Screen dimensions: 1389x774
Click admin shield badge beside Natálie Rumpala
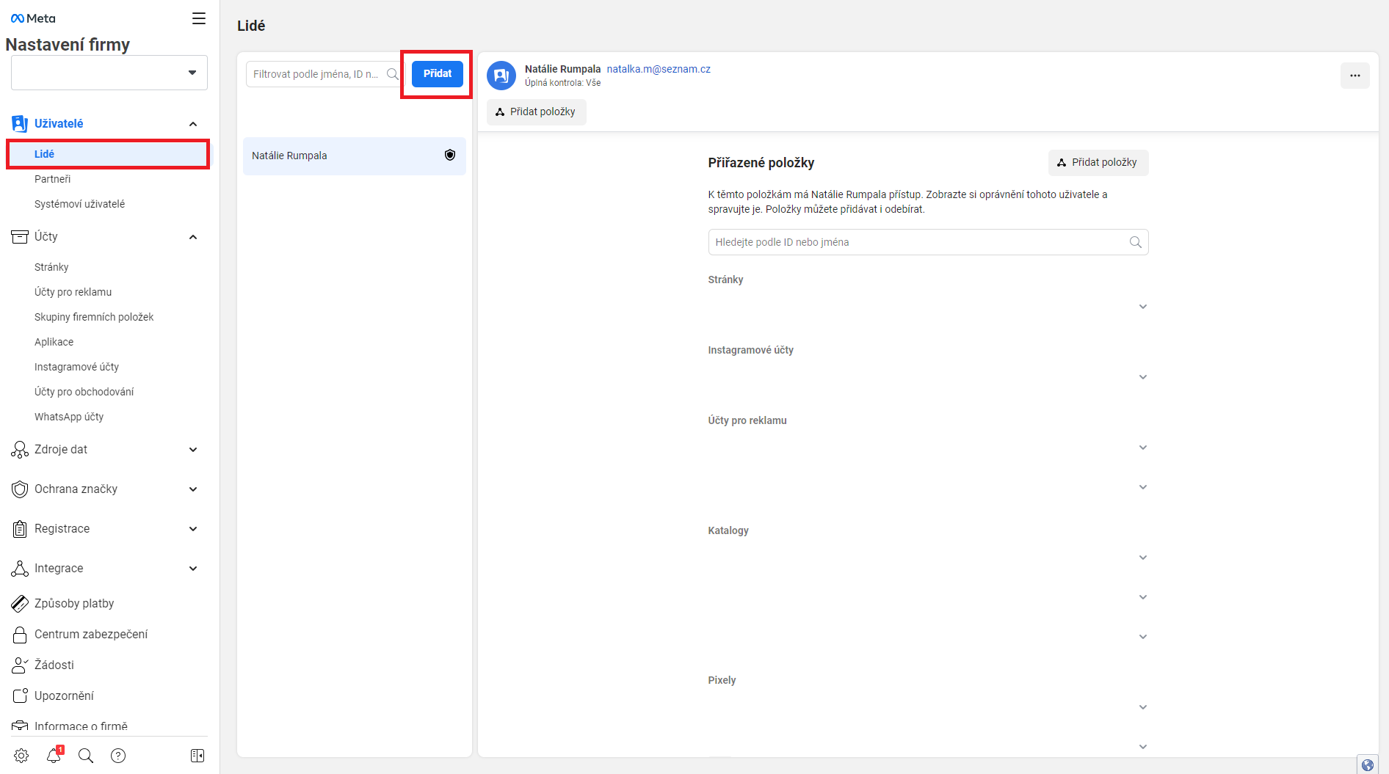point(450,155)
